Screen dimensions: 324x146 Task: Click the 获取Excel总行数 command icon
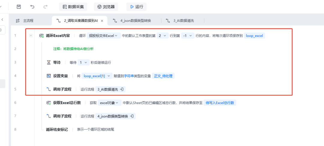pyautogui.click(x=49, y=103)
